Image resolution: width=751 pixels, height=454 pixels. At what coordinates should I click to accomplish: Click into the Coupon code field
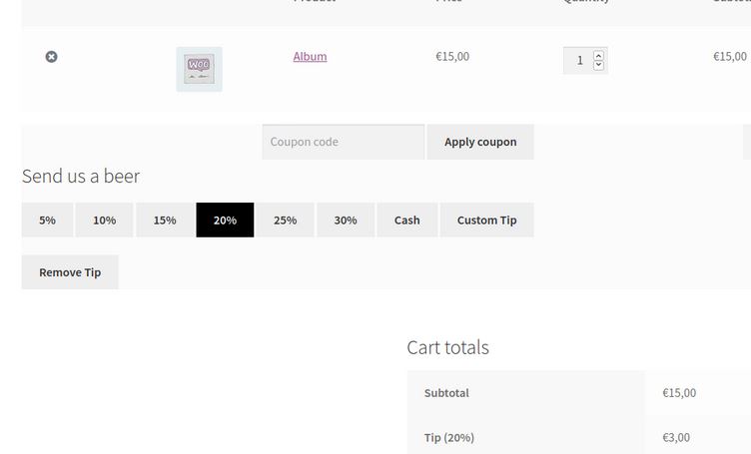[343, 142]
